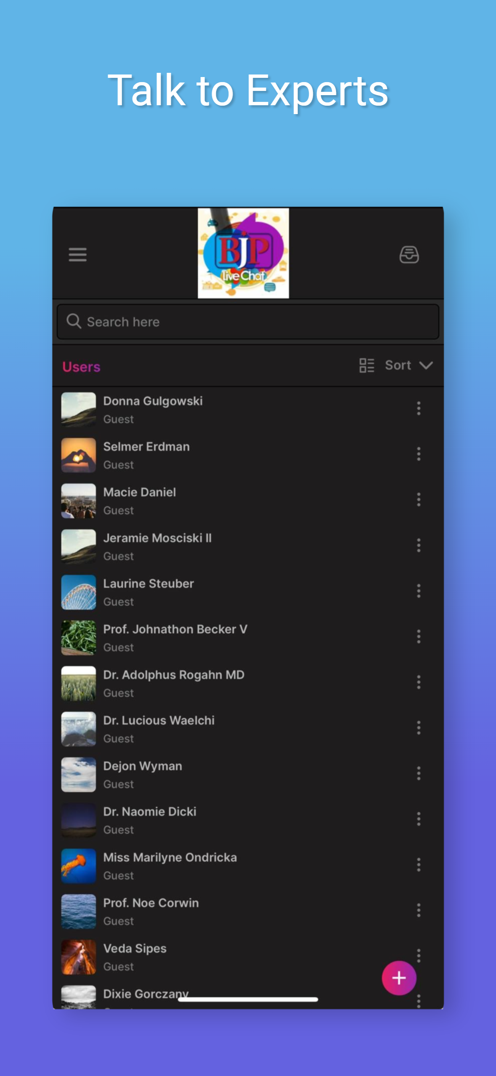Open the inbox tray icon

pyautogui.click(x=409, y=255)
